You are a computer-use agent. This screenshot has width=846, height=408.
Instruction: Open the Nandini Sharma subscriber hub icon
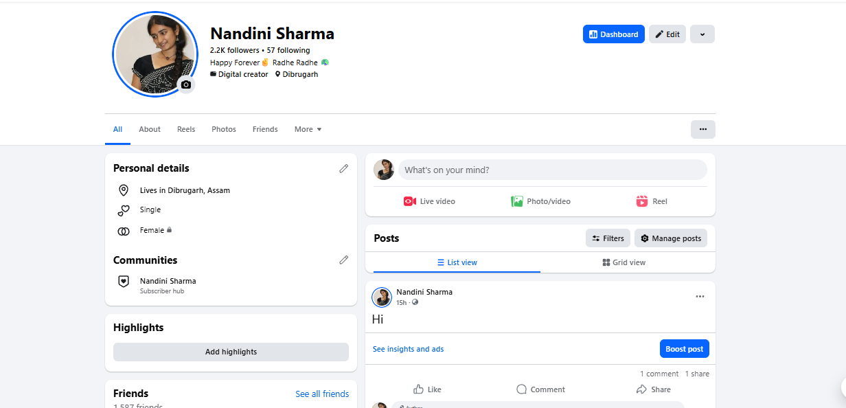pos(124,281)
